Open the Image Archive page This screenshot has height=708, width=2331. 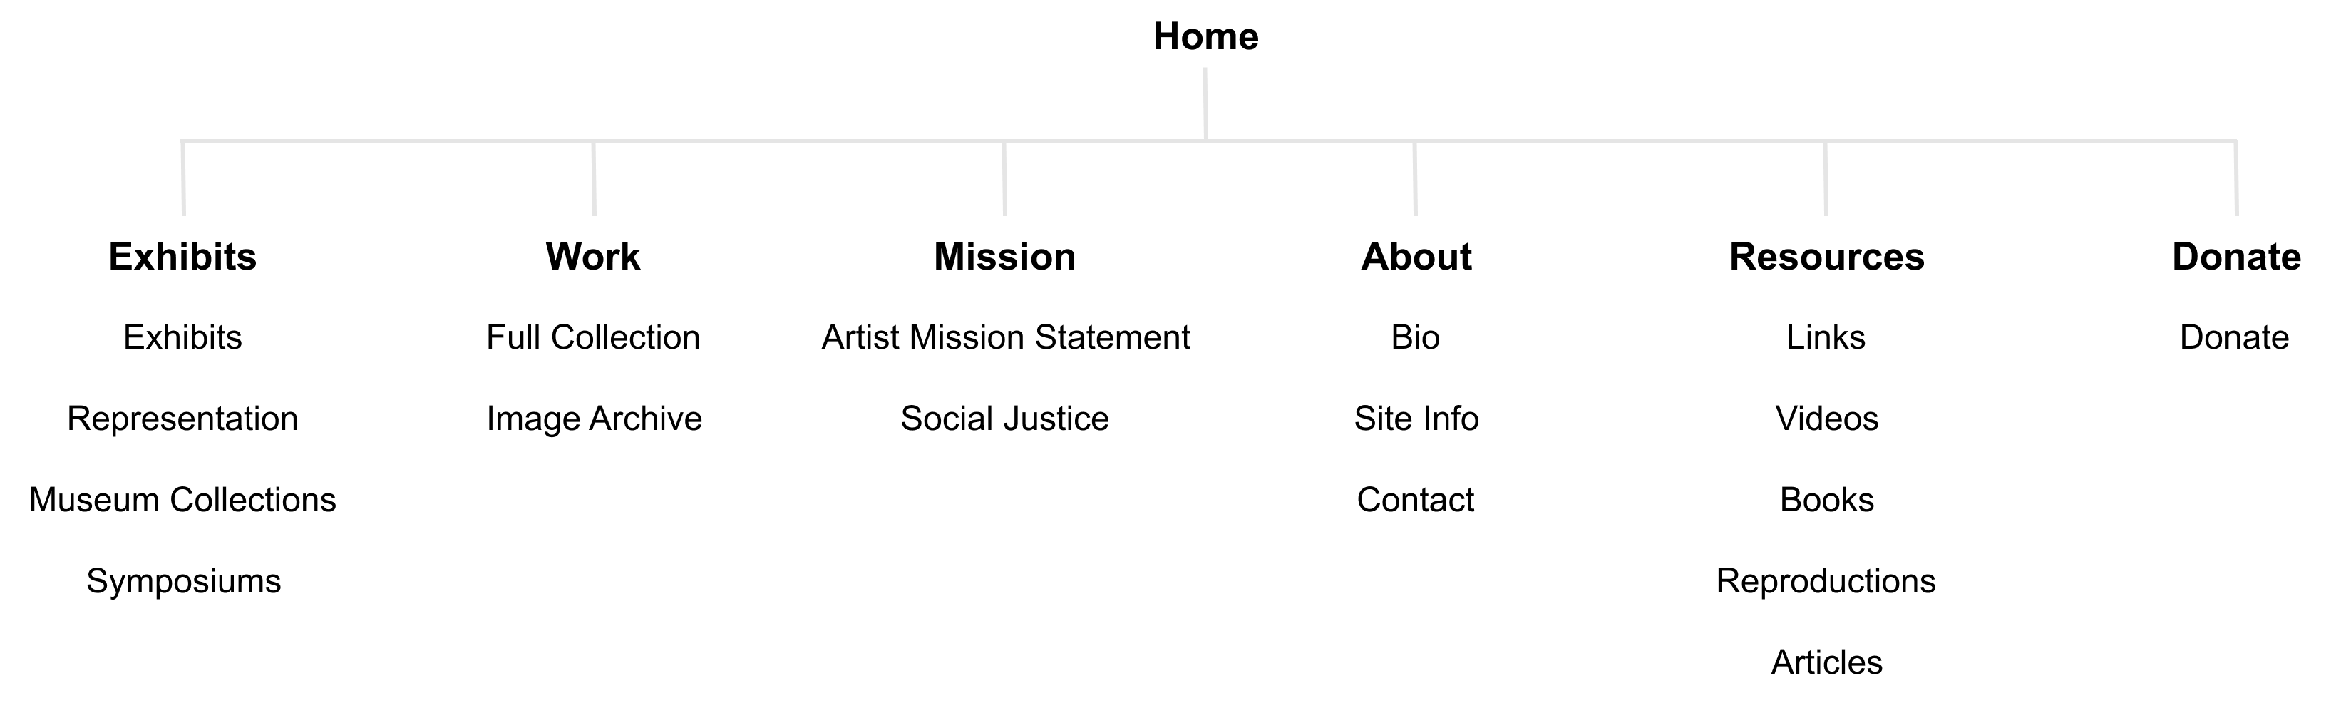pyautogui.click(x=594, y=419)
